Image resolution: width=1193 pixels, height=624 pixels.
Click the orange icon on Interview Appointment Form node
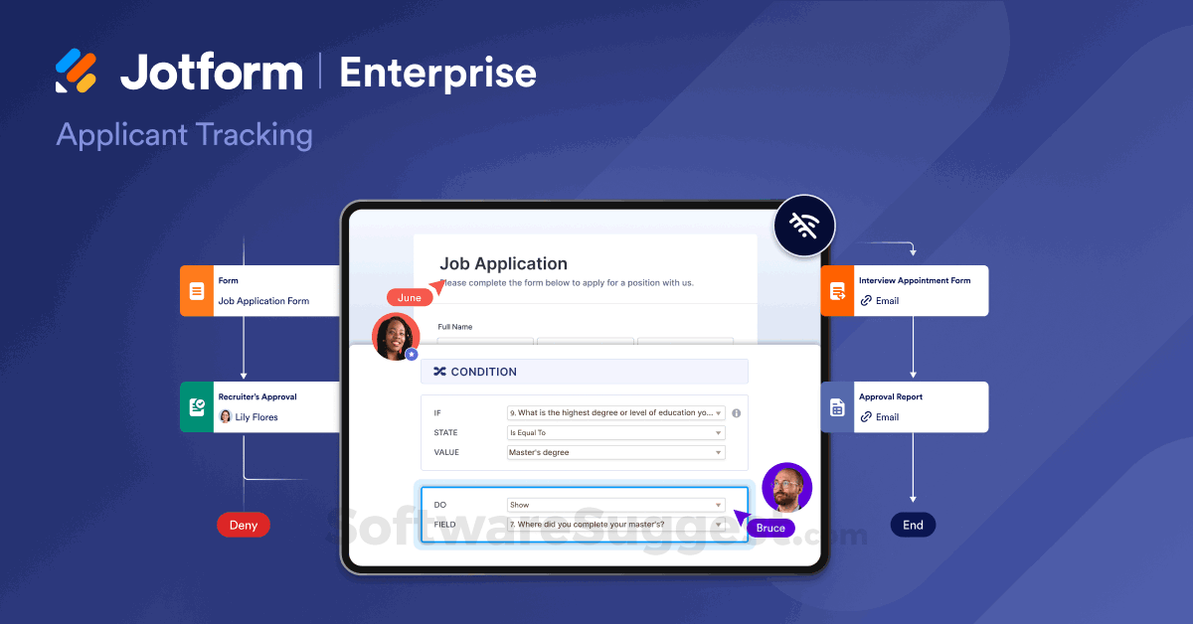[836, 290]
